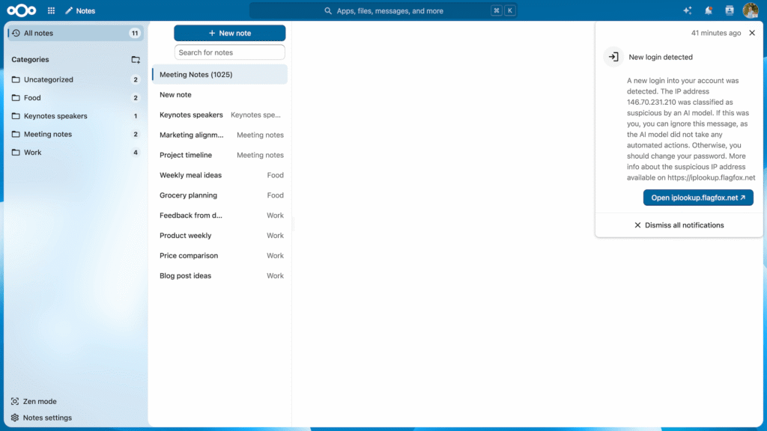
Task: Open the Weekly meal ideas note
Action: click(x=220, y=175)
